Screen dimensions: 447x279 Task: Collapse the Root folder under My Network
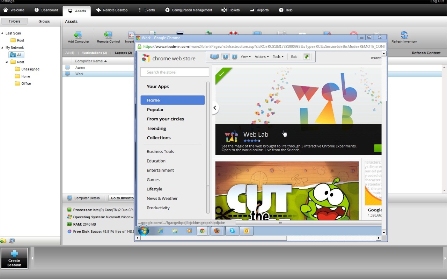coord(7,62)
